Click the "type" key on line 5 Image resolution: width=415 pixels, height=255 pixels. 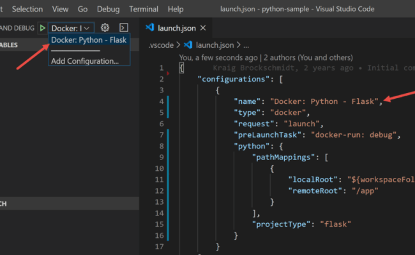coord(247,113)
